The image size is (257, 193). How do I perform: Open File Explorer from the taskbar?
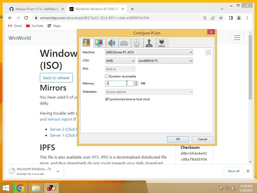(36, 188)
